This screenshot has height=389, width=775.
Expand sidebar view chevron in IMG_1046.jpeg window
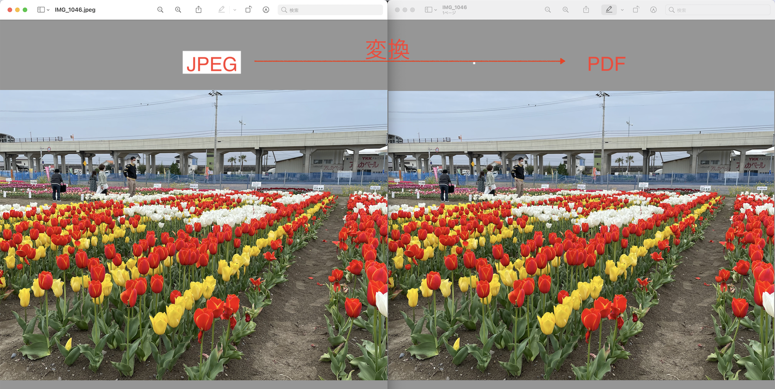pos(48,10)
